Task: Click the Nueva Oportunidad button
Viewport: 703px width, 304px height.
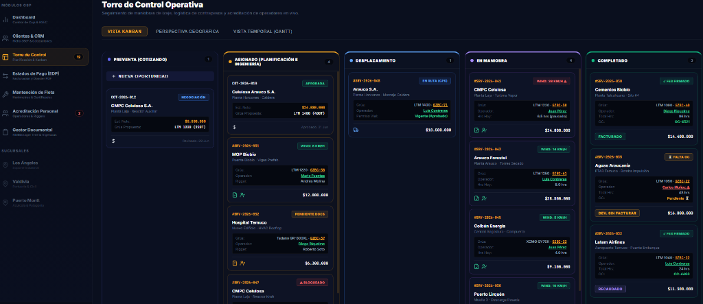Action: click(160, 76)
